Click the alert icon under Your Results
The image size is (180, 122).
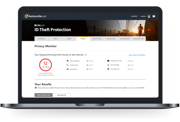(x=36, y=88)
